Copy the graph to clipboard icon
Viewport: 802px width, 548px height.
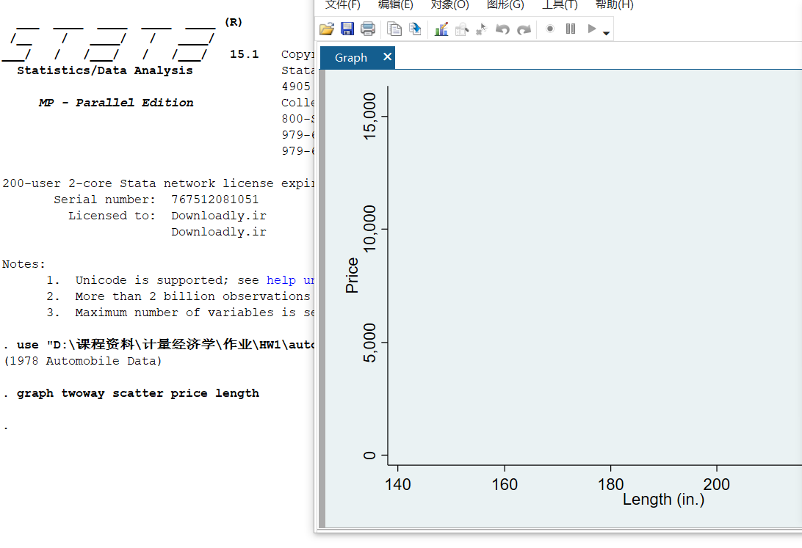(394, 29)
